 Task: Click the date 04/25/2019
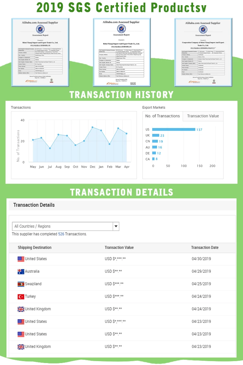click(x=201, y=284)
